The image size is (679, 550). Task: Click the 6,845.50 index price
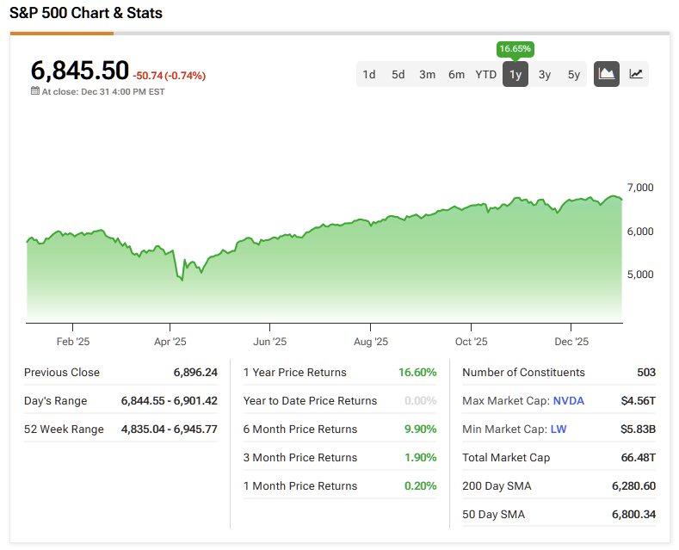click(x=80, y=70)
